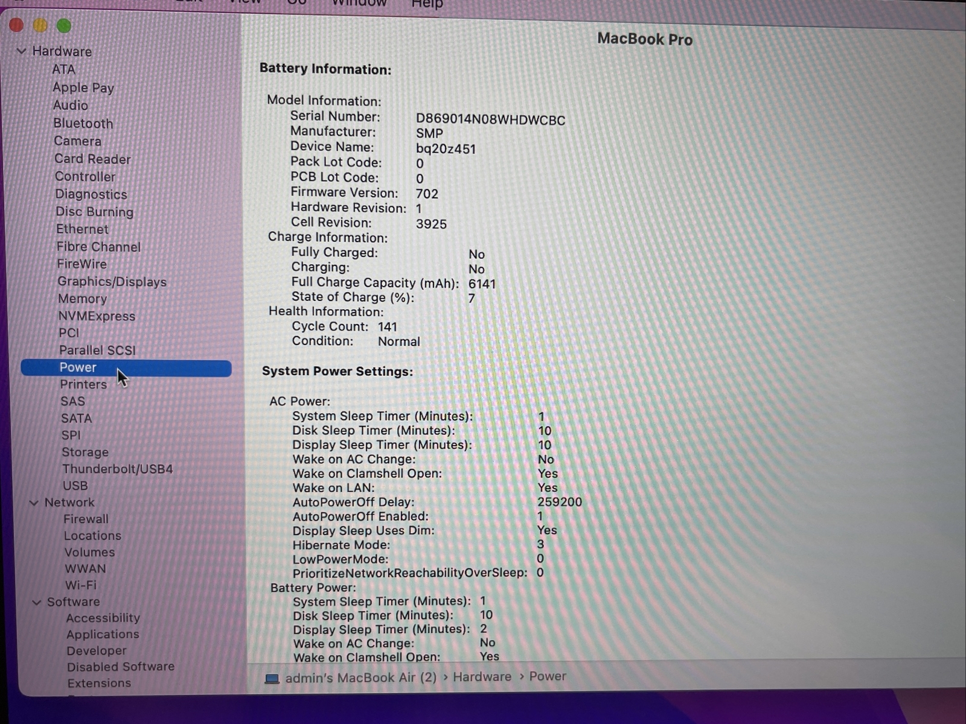Click the Firmware Version value 702
The height and width of the screenshot is (724, 966).
[427, 194]
